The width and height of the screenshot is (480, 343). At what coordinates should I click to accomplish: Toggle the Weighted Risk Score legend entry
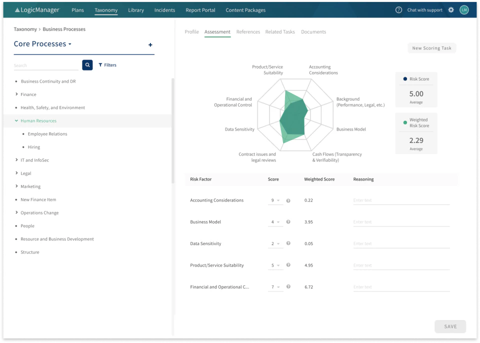(416, 122)
